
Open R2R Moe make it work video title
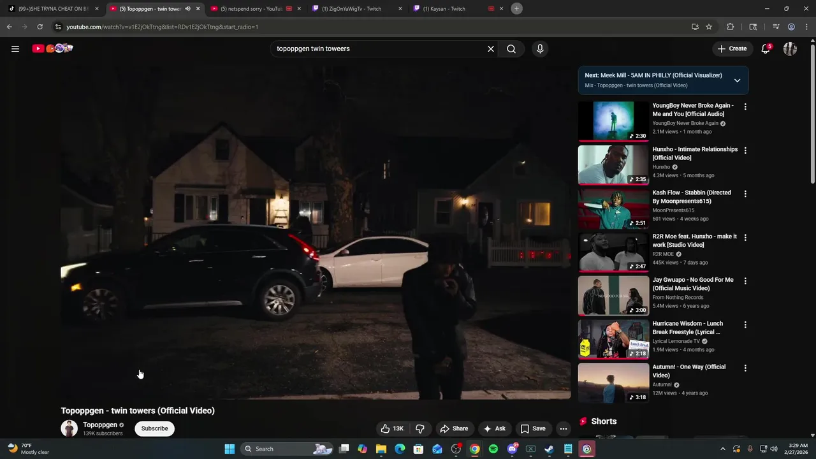[695, 240]
